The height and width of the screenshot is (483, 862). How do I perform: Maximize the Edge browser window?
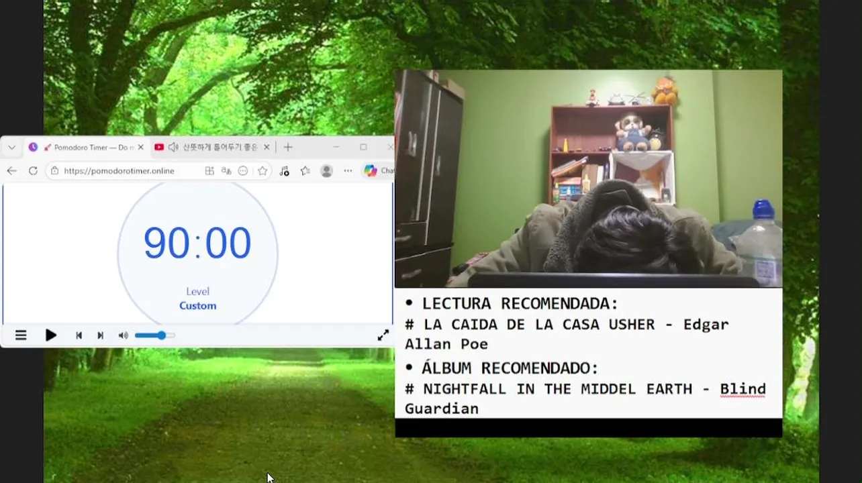(x=363, y=147)
